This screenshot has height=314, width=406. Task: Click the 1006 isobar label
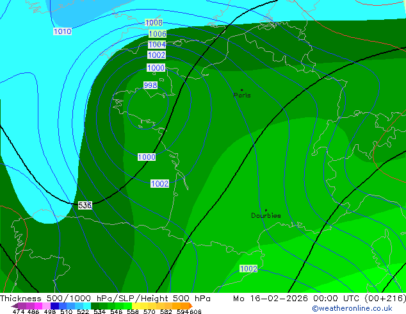pyautogui.click(x=158, y=34)
